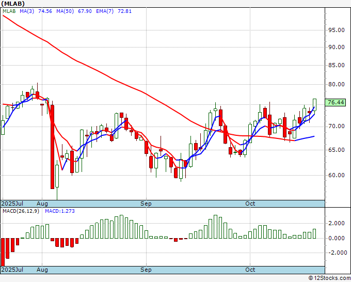Click the tallest red MACD bar in July

pos(3,252)
